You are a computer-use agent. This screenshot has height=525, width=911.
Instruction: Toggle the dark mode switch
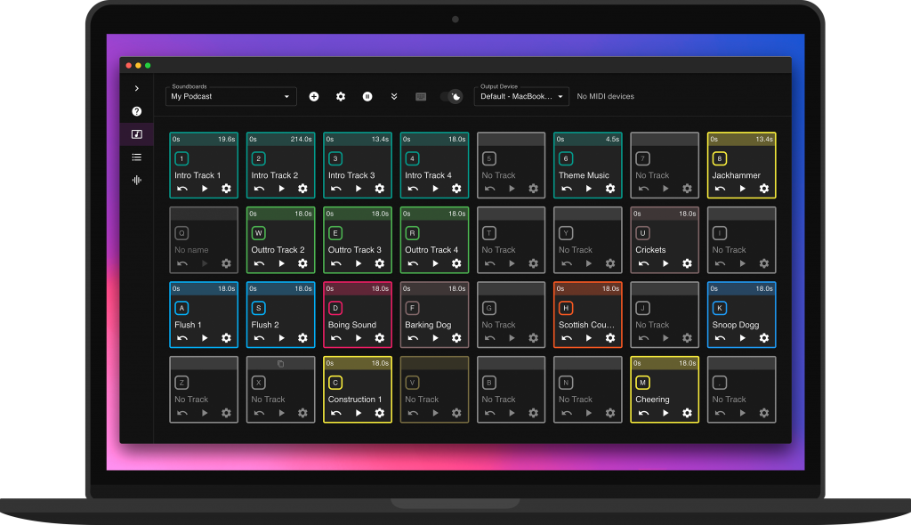[x=452, y=96]
